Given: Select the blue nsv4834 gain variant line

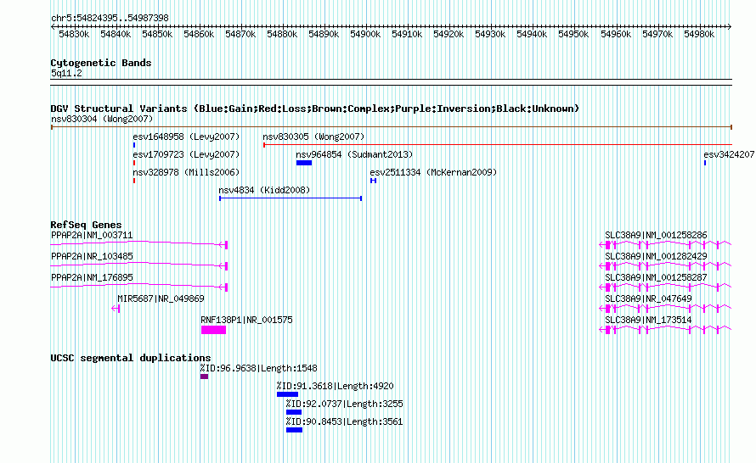Looking at the screenshot, I should [291, 198].
